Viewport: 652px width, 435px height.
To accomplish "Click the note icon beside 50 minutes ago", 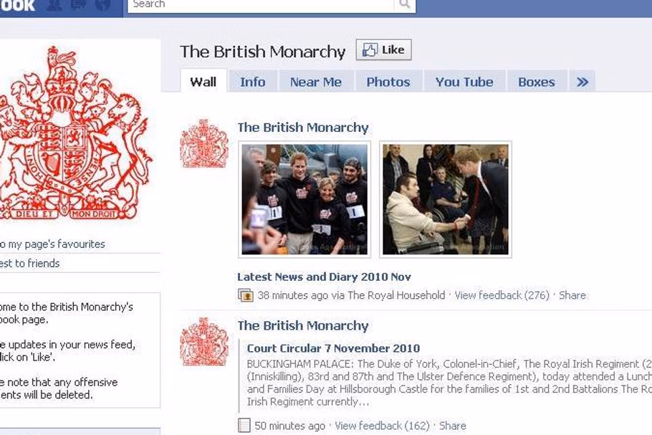I will (244, 426).
